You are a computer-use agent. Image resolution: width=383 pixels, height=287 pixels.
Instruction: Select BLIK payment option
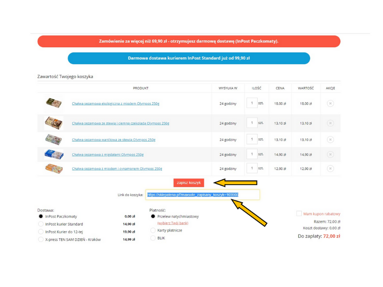[153, 238]
